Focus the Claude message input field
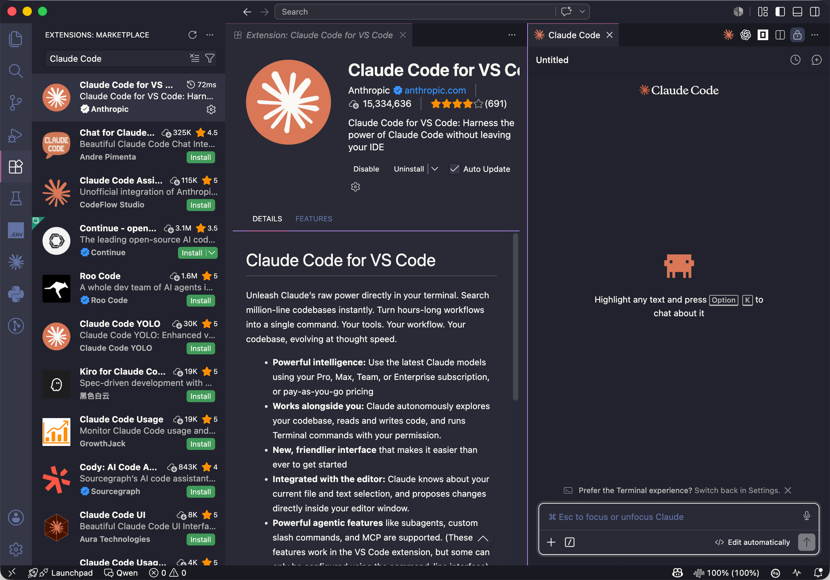Viewport: 830px width, 580px height. tap(672, 517)
